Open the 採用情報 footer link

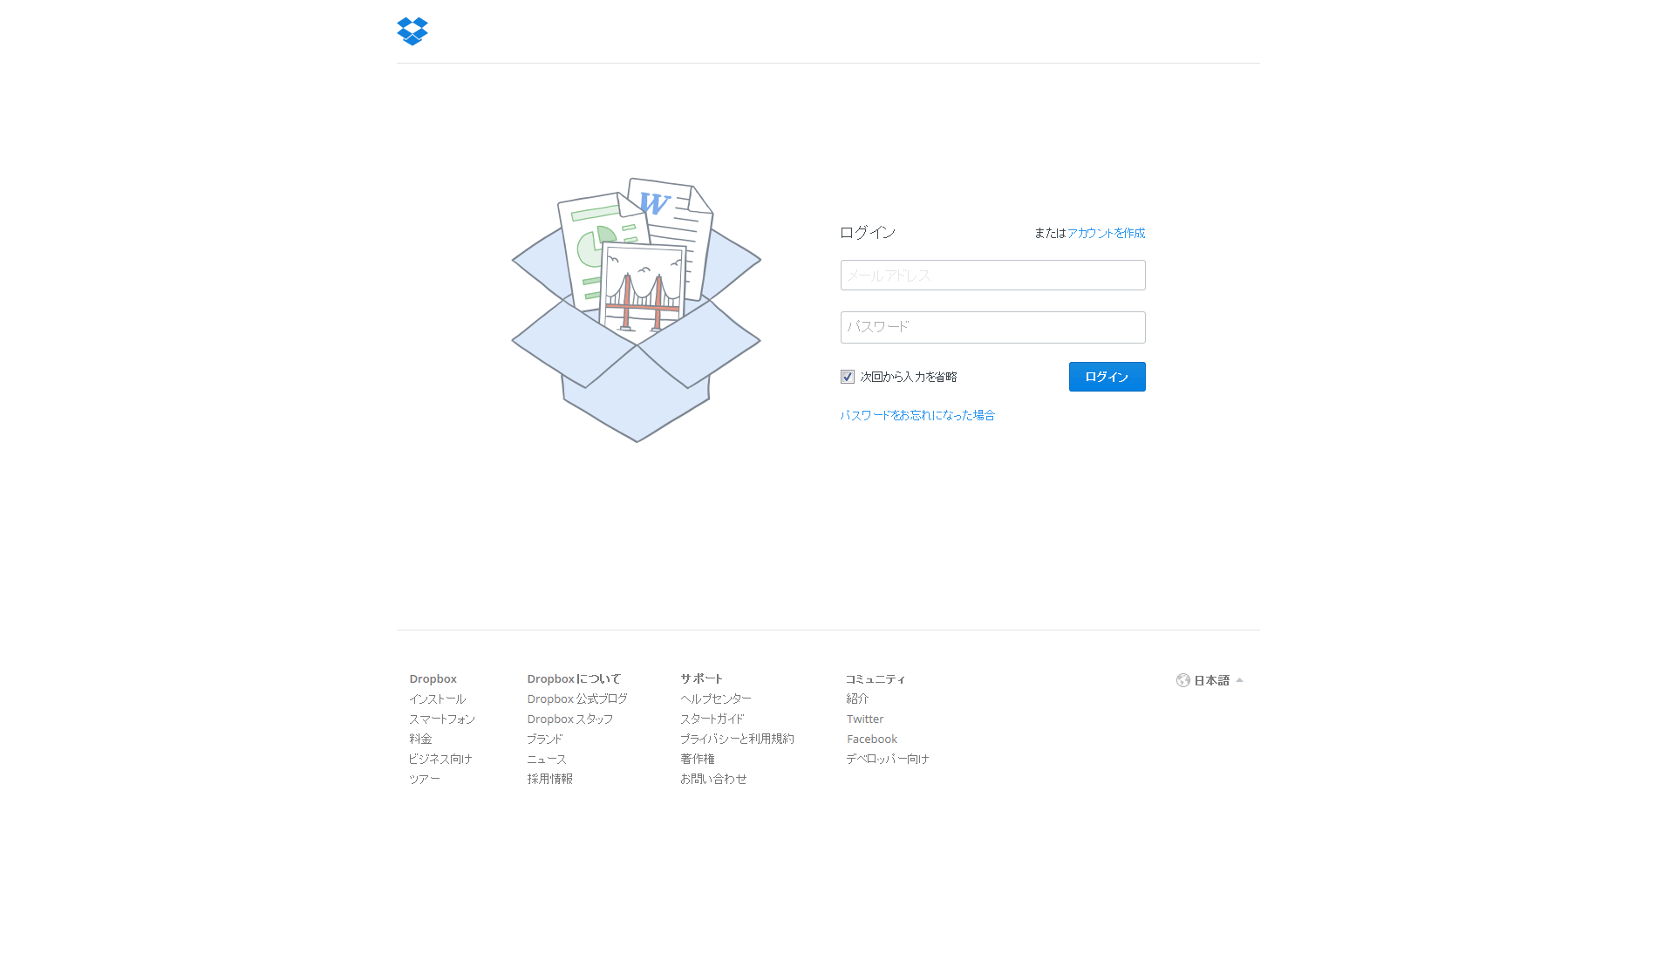549,780
